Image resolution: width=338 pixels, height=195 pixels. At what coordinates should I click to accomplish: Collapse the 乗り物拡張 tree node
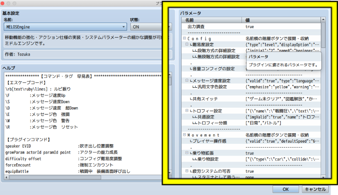187,153
